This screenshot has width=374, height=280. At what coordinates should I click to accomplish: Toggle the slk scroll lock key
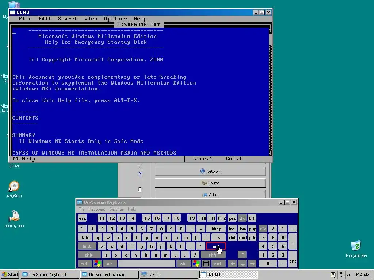click(x=242, y=218)
